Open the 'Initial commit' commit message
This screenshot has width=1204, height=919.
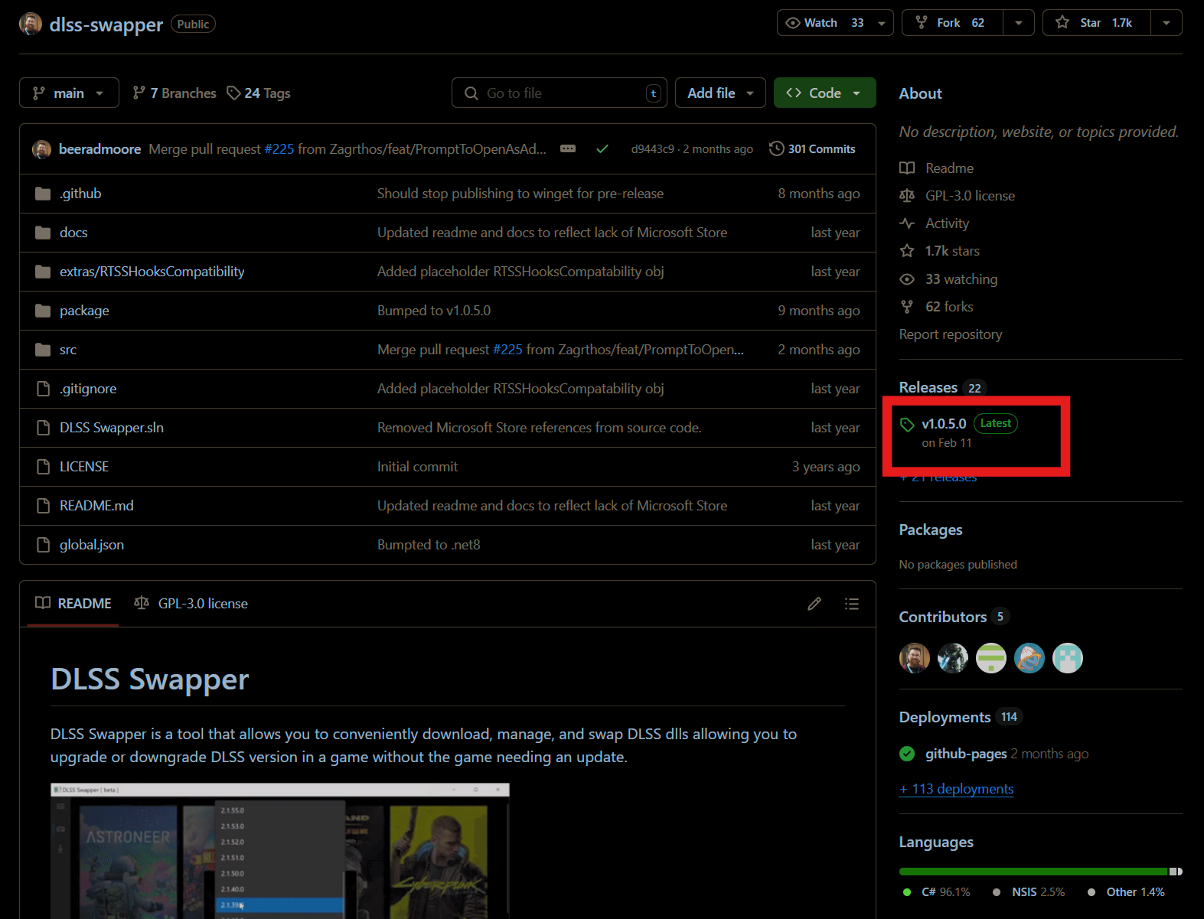pos(417,467)
